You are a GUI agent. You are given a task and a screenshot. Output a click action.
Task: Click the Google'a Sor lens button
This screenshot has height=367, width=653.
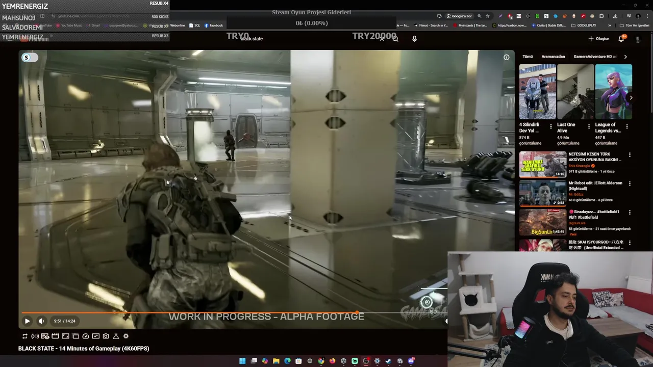[460, 16]
